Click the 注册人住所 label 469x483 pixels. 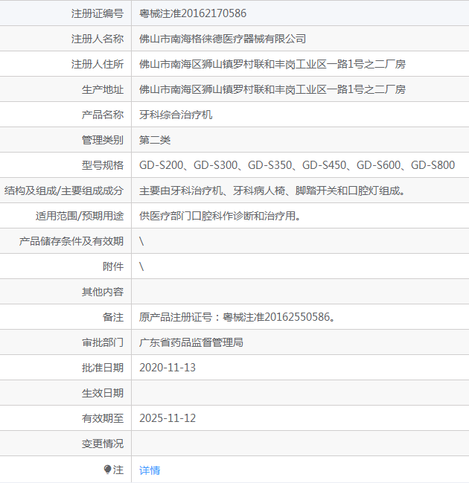coord(98,64)
